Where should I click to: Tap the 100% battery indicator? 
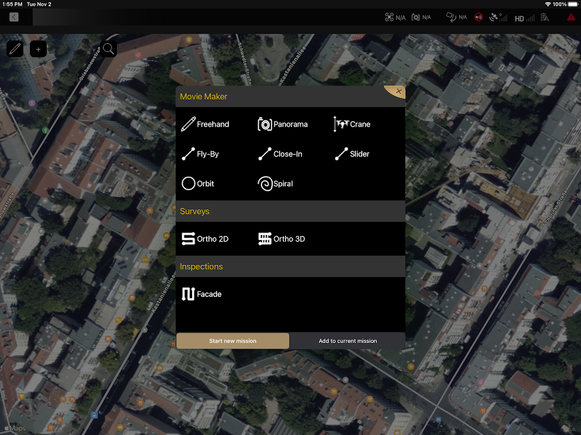point(565,4)
